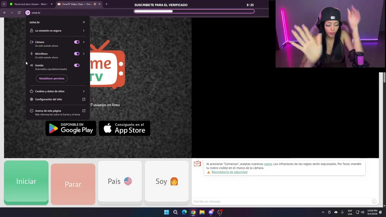386x217 pixels.
Task: Open a new browser tab
Action: pos(106,4)
